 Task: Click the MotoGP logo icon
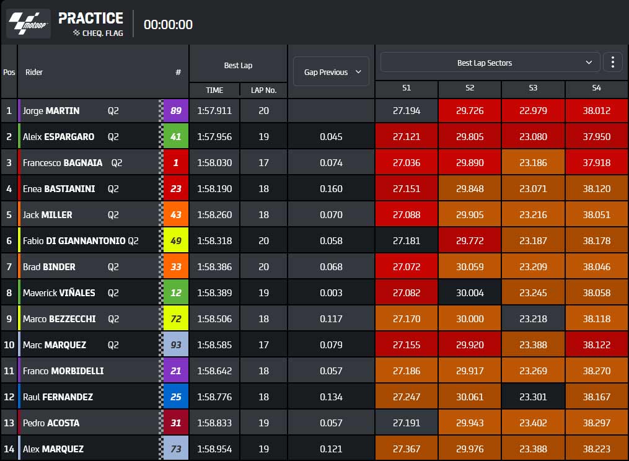29,24
